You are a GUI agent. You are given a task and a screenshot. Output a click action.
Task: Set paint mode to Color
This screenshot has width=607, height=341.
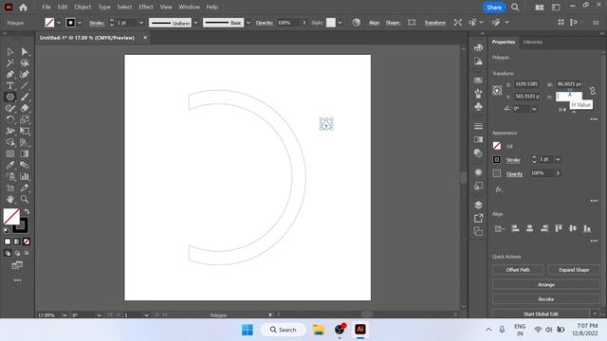click(8, 242)
